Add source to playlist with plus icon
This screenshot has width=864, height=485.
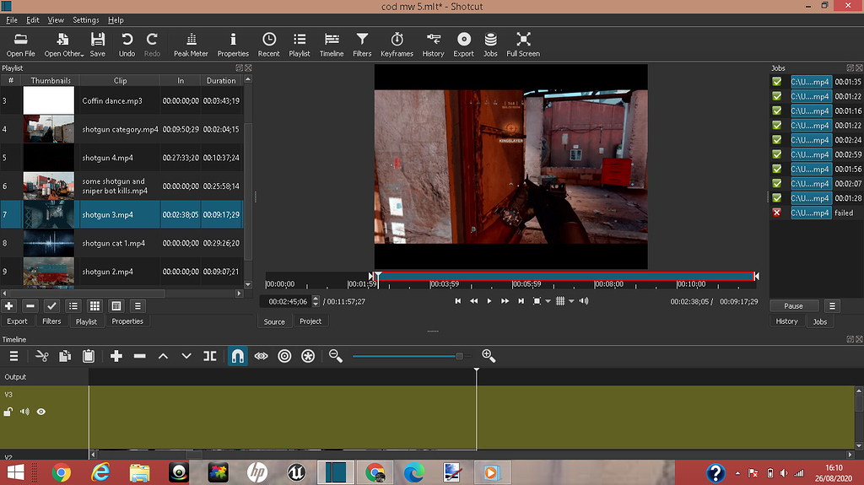tap(8, 306)
